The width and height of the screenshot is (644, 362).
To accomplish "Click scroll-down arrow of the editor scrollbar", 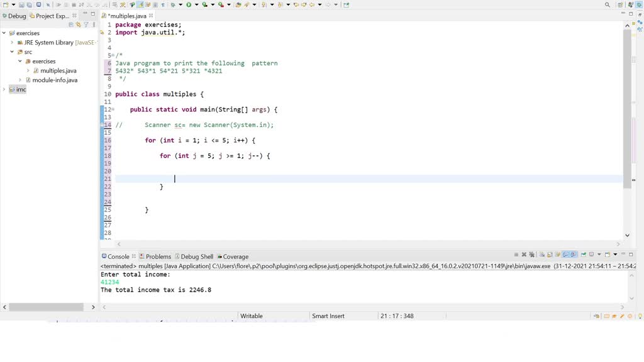I will pos(627,235).
